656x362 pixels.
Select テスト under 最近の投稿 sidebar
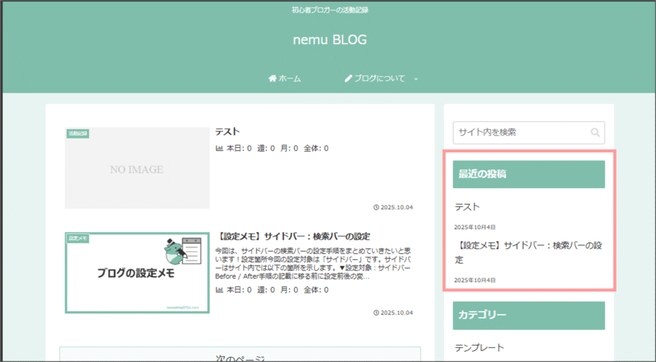tap(467, 207)
